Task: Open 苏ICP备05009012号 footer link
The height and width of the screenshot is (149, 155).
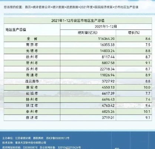Action: (57, 138)
